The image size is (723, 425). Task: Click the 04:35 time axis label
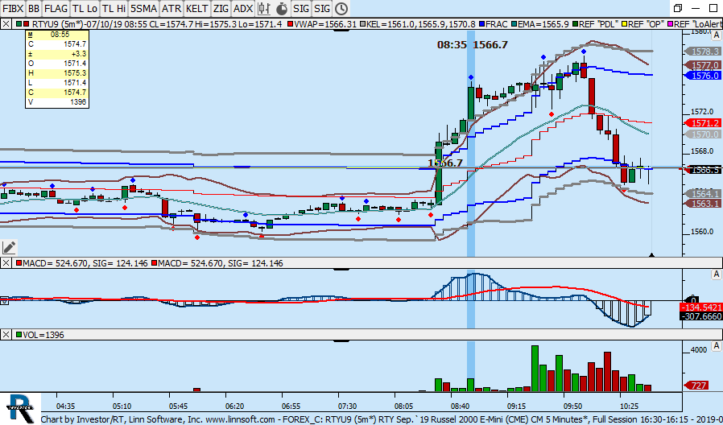click(x=65, y=406)
